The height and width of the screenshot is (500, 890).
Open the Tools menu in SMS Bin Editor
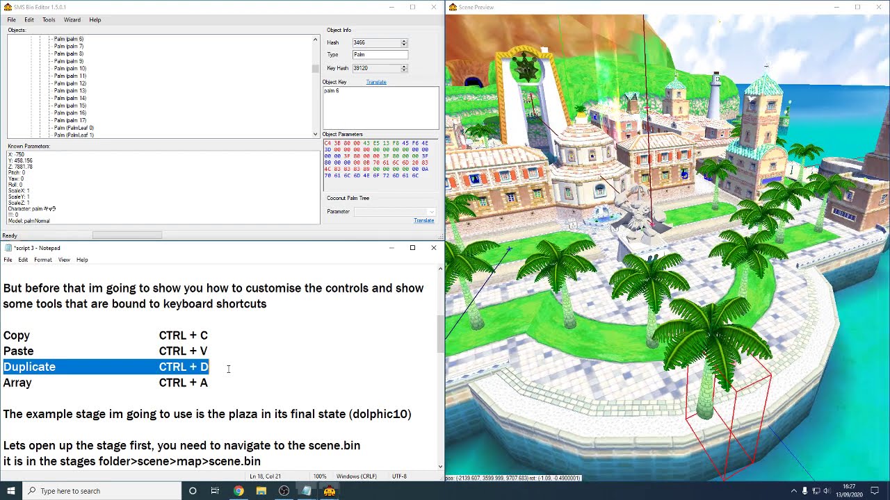click(49, 20)
